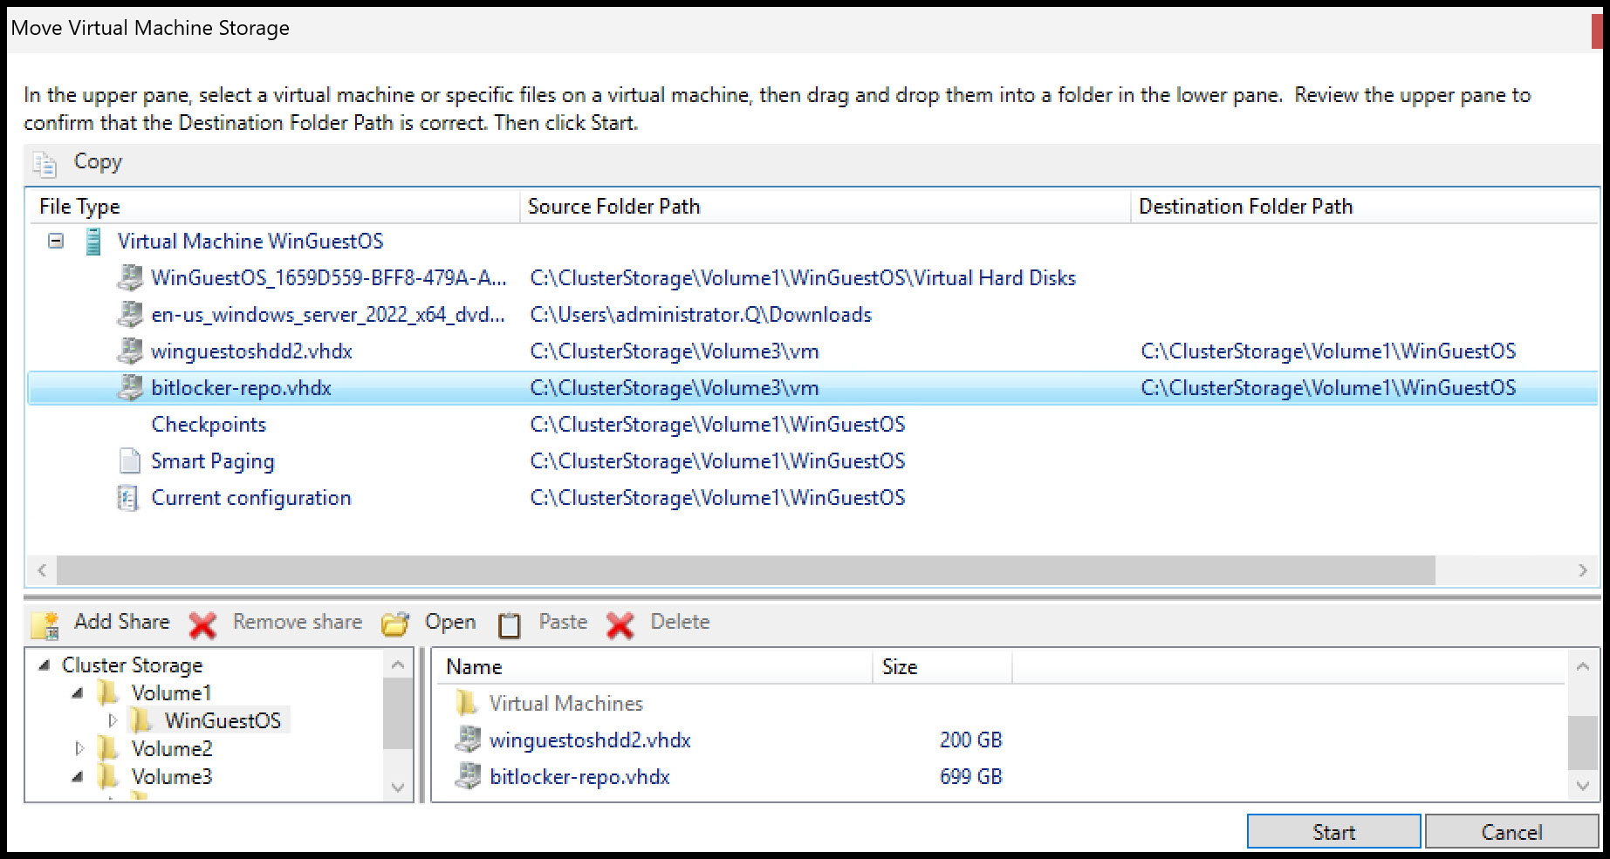Click the bitlocker-repo.vhdx disk icon in lower list

(x=468, y=776)
